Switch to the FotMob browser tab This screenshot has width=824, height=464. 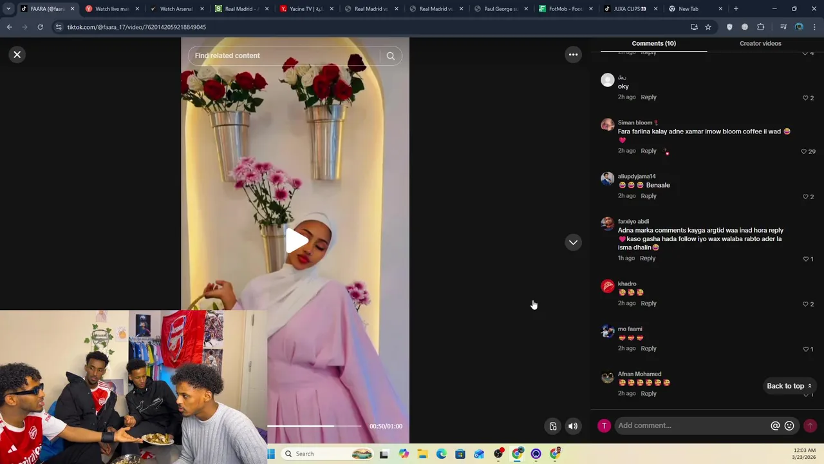pos(565,9)
